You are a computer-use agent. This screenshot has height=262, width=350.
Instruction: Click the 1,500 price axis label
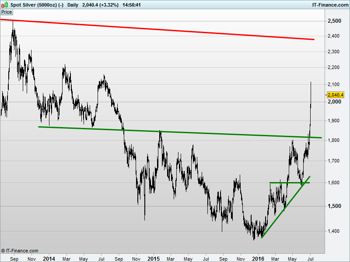click(334, 206)
